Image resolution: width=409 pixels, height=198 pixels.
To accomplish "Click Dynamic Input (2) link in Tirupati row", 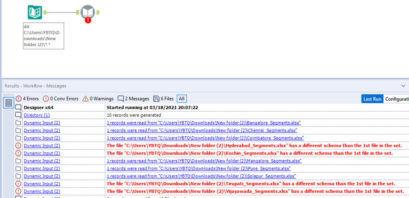I will pos(42,184).
